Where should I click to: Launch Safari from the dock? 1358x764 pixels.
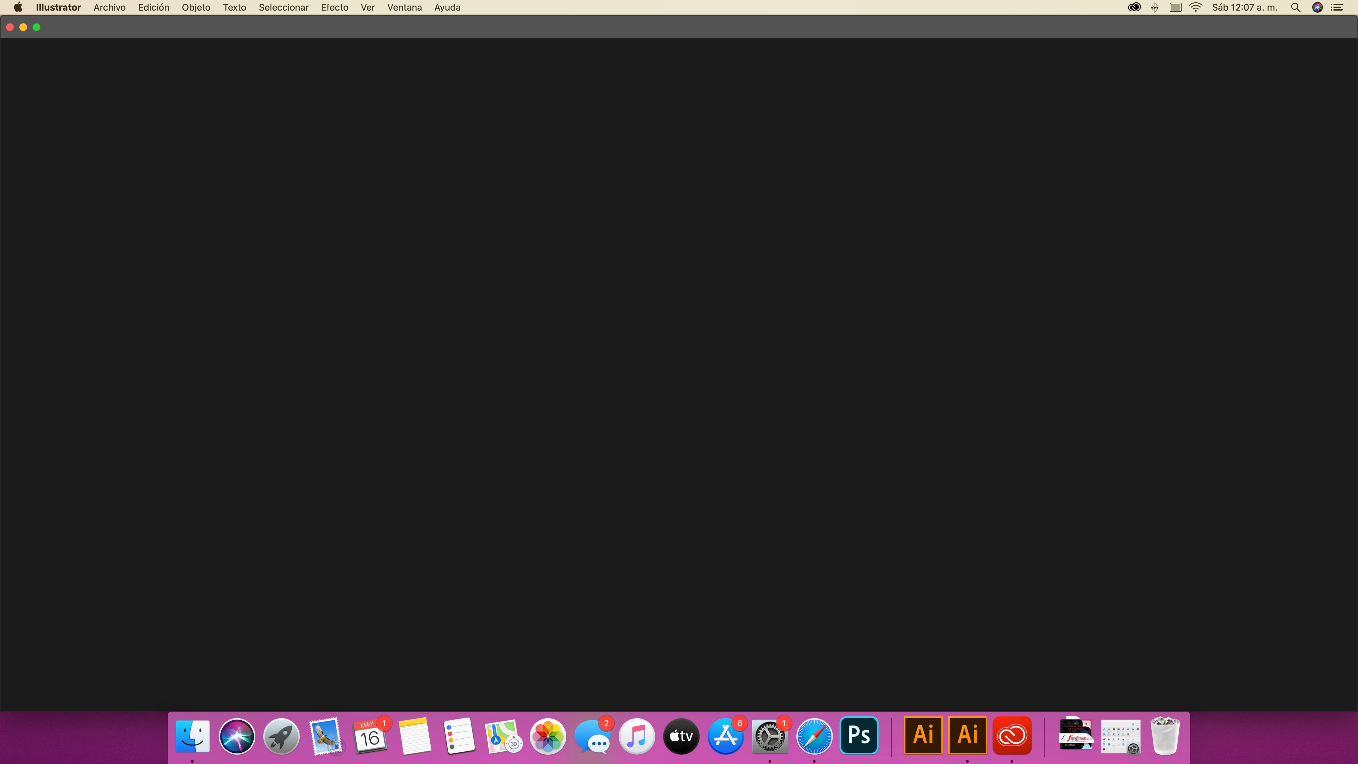click(x=814, y=735)
